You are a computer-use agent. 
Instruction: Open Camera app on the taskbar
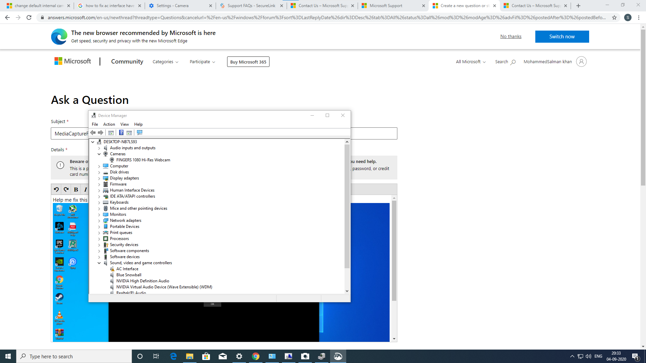click(x=305, y=356)
